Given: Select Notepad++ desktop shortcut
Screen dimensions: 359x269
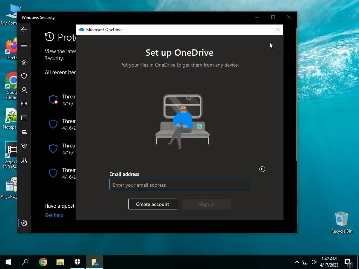Looking at the screenshot, I should [x=9, y=119].
